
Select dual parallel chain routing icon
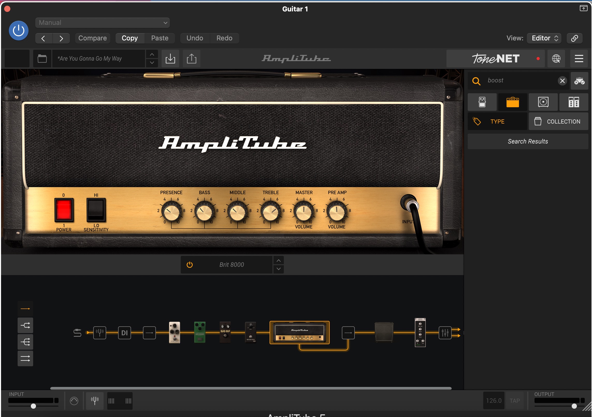pyautogui.click(x=25, y=358)
